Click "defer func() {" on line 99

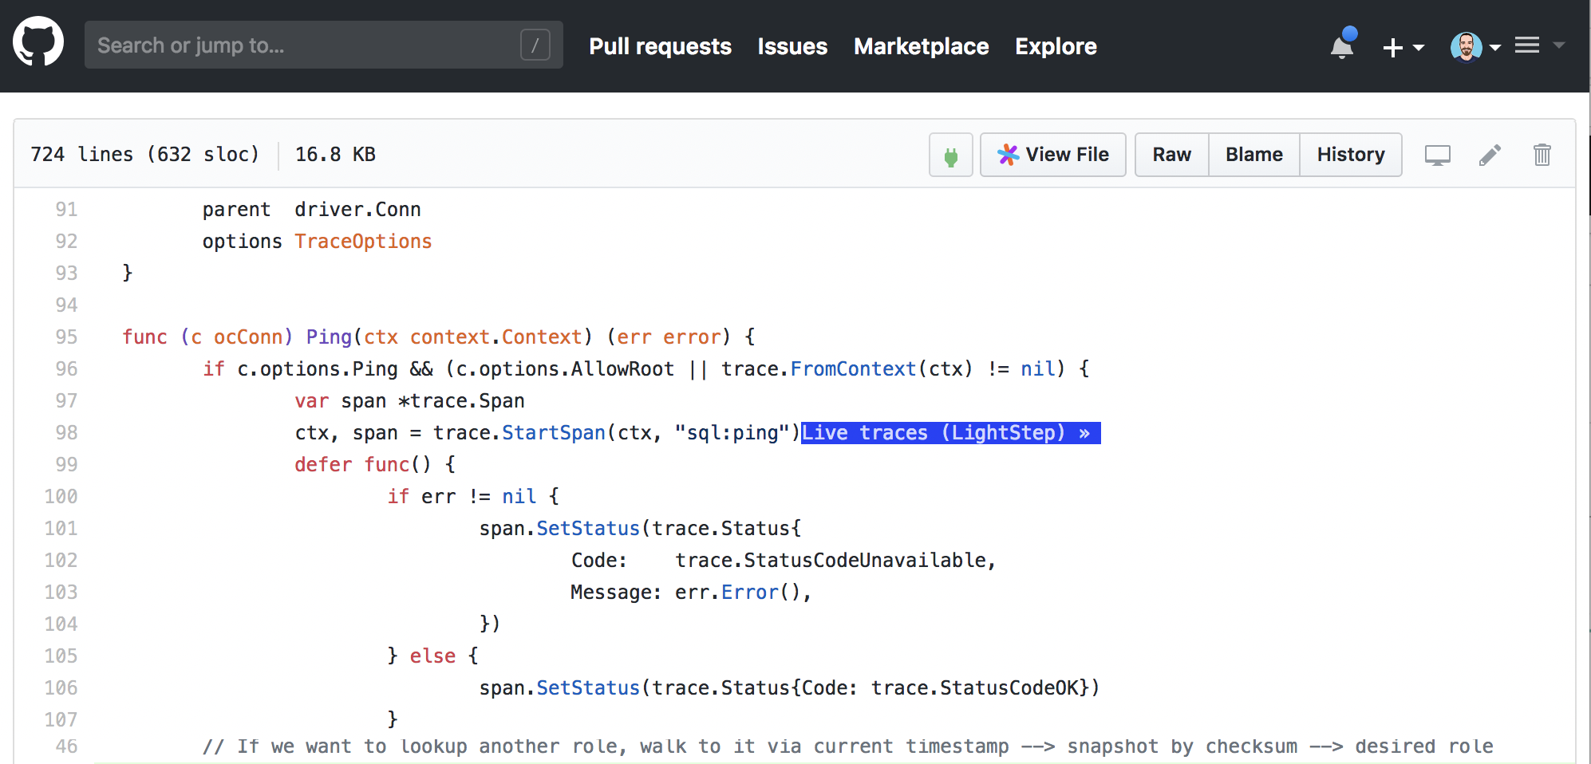click(x=375, y=465)
